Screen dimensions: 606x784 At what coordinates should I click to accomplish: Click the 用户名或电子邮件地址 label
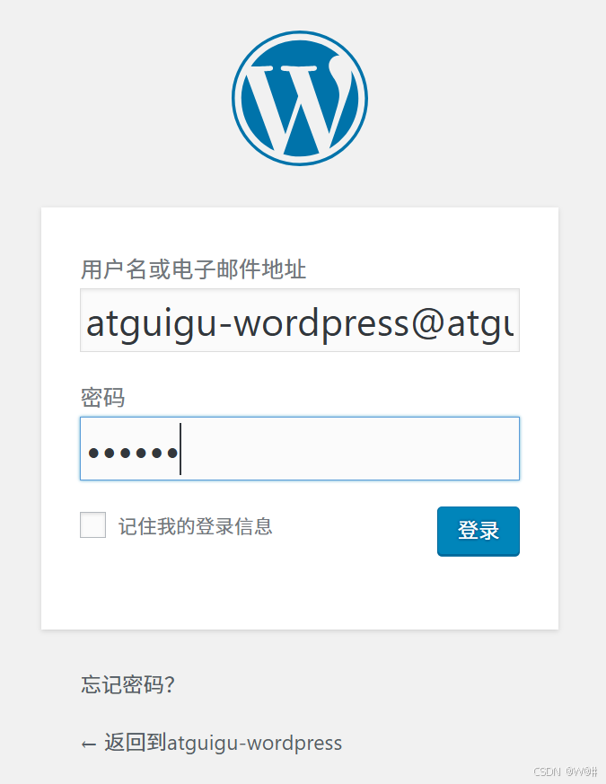[x=194, y=269]
